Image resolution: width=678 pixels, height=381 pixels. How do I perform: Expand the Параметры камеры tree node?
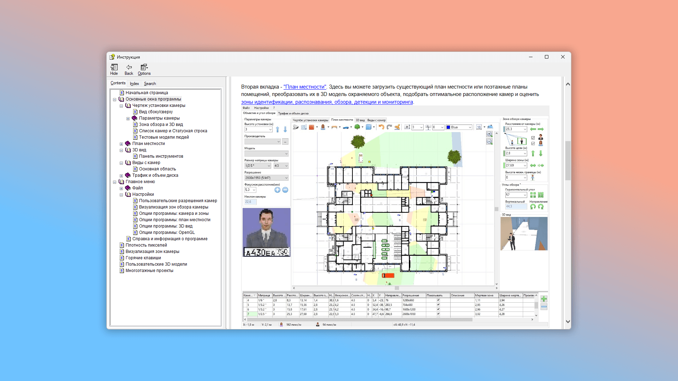pyautogui.click(x=128, y=119)
